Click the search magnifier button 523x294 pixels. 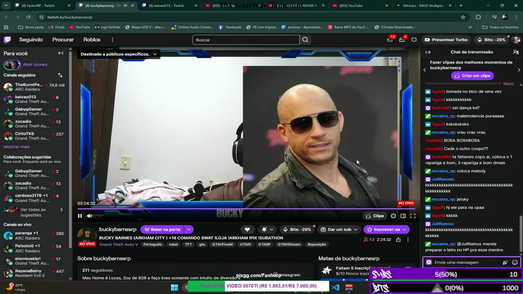pyautogui.click(x=305, y=40)
